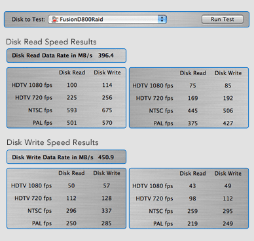Screen dimensions: 254x241
Task: Click the NTSC disk read value 445
Action: 192,110
